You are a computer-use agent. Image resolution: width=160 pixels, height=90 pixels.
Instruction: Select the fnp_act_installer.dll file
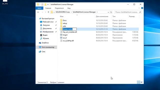coord(70,32)
